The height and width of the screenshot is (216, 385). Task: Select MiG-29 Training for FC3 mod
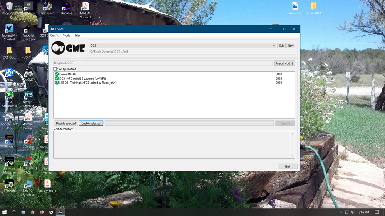(x=174, y=83)
